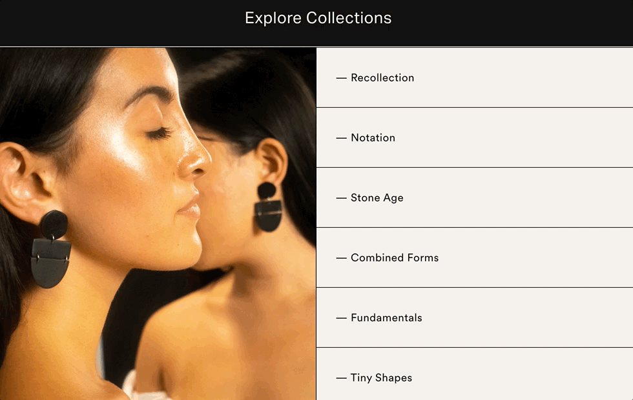Select the Tiny Shapes collection
633x400 pixels.
coord(381,378)
